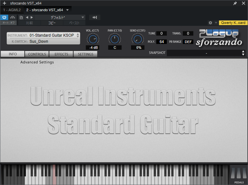The width and height of the screenshot is (248, 185).
Task: Click the SEND (CC91) knob
Action: click(138, 39)
